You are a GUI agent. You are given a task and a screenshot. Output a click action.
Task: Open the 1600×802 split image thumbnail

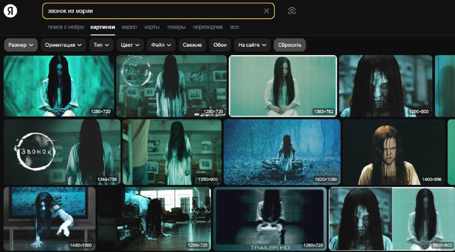coord(392,219)
